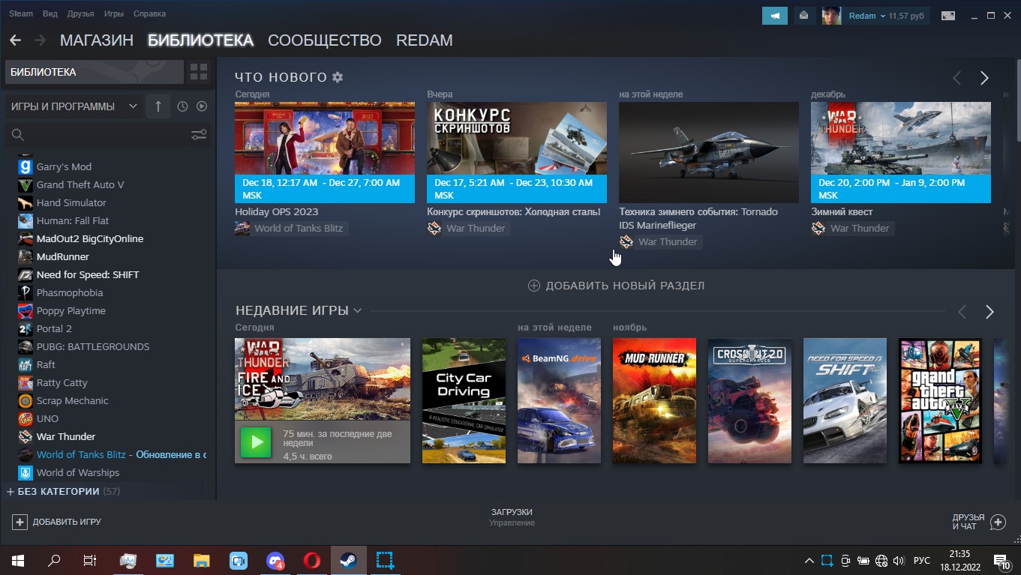Open File Explorer from the taskbar
The image size is (1021, 575).
(201, 560)
